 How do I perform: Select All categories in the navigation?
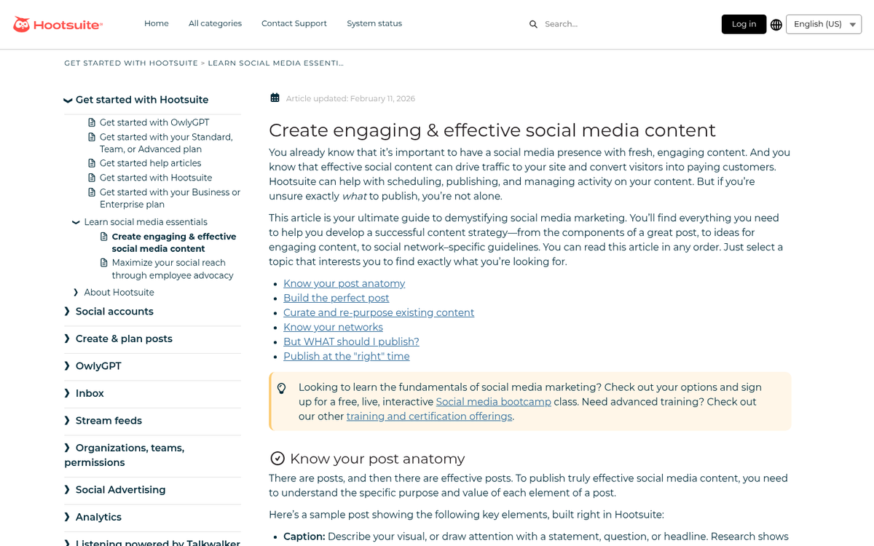point(215,23)
